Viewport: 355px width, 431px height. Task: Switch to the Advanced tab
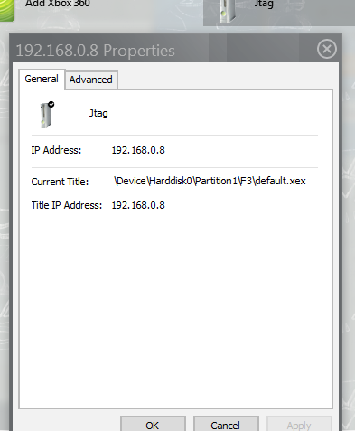tap(91, 80)
